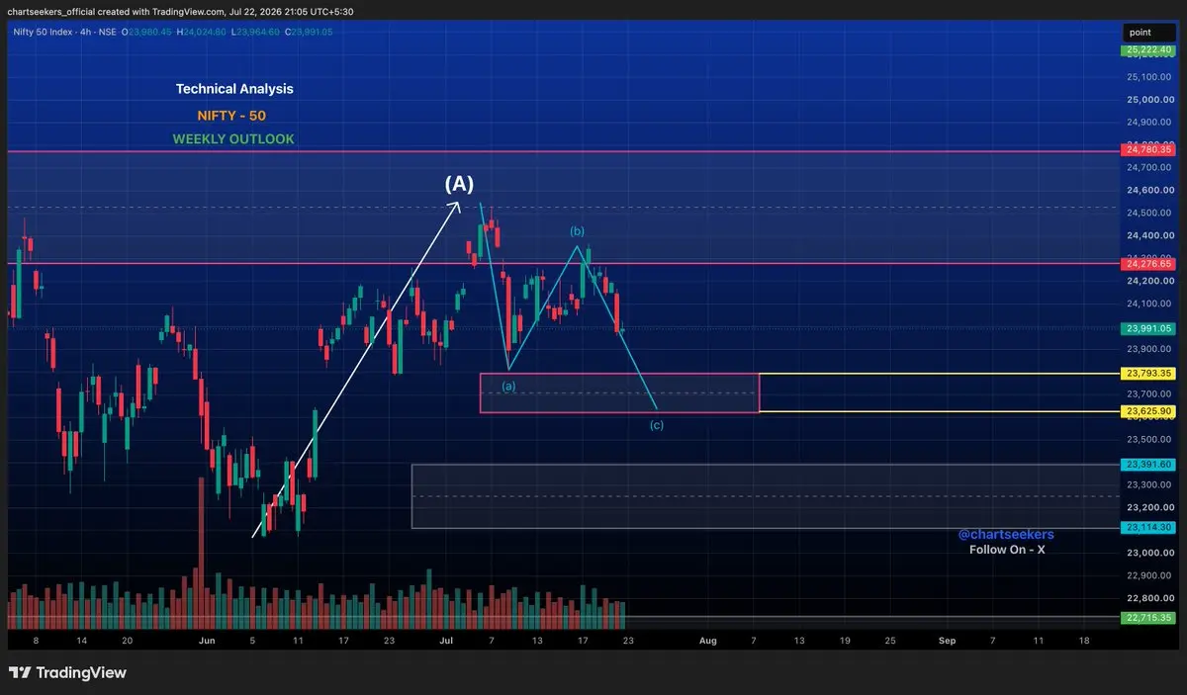Select the orange 'NIFTY - 50' annotation
This screenshot has width=1187, height=695.
[231, 116]
